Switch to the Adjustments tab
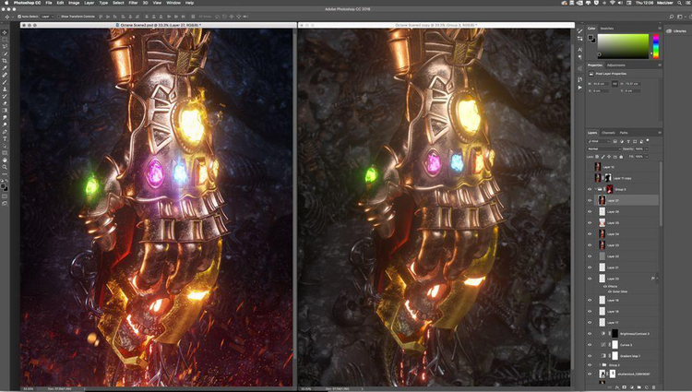 coord(615,65)
